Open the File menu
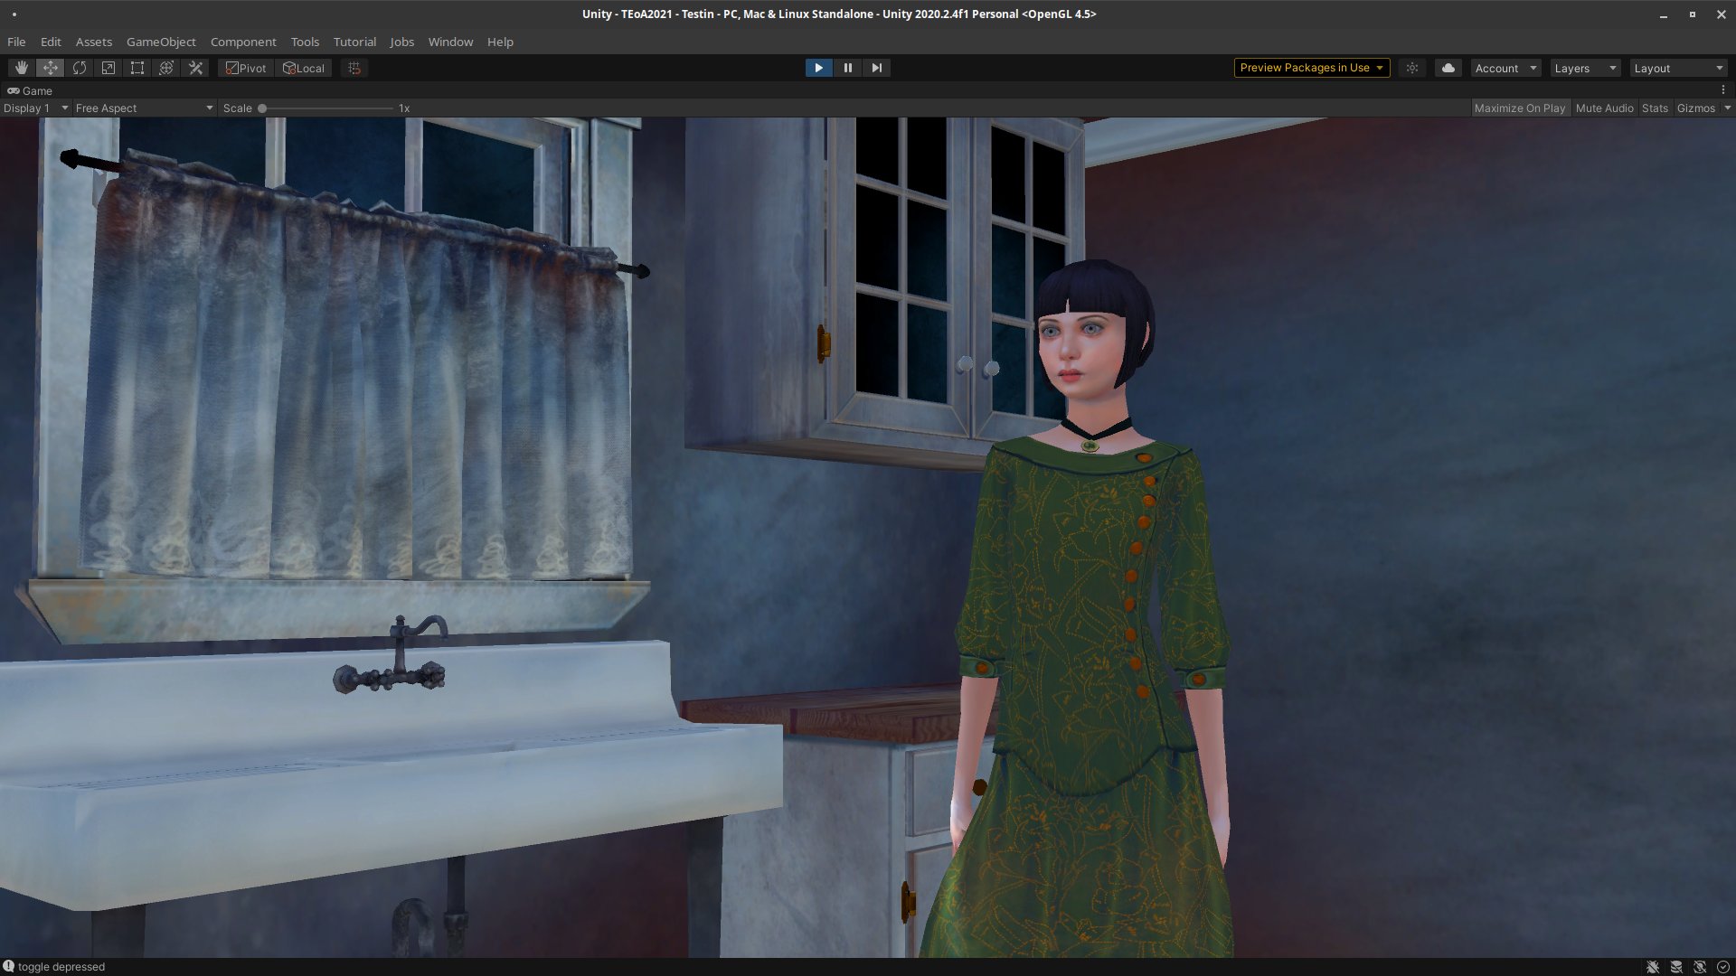Image resolution: width=1736 pixels, height=976 pixels. [16, 42]
